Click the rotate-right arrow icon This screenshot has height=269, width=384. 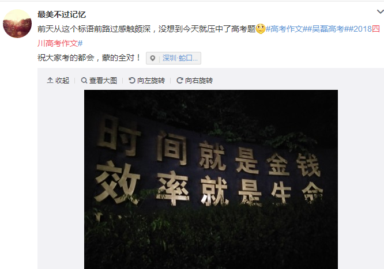pyautogui.click(x=180, y=80)
